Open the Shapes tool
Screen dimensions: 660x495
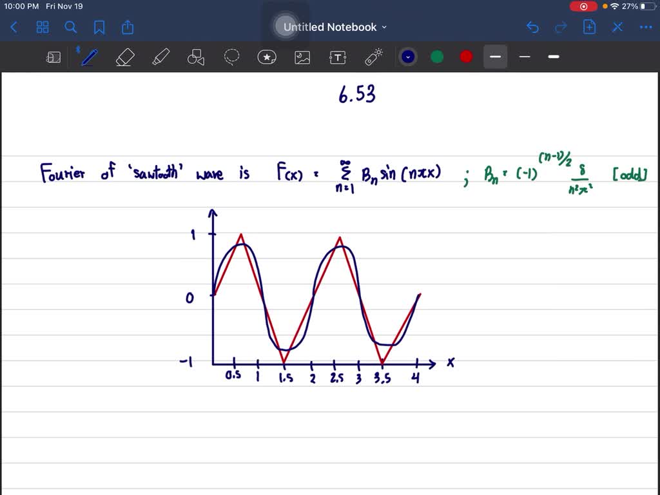196,57
